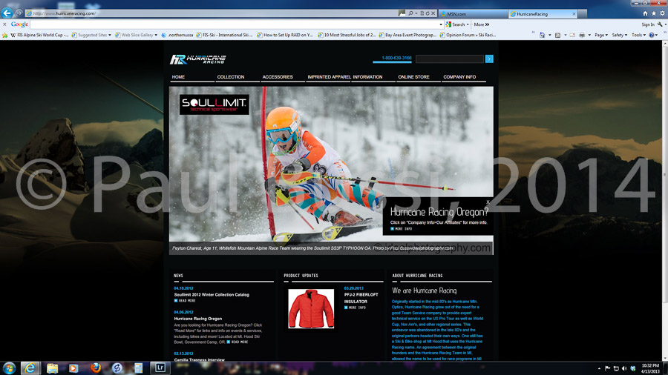This screenshot has width=668, height=375.
Task: Close the Google toolbar with its X
Action: (x=4, y=24)
